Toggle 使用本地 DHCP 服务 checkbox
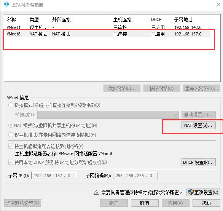Screen dimensions: 223x211 pyautogui.click(x=11, y=162)
